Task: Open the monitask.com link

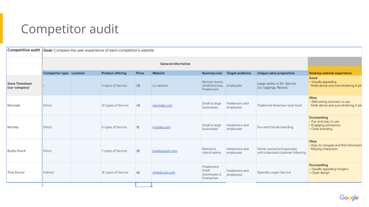Action: [x=162, y=105]
